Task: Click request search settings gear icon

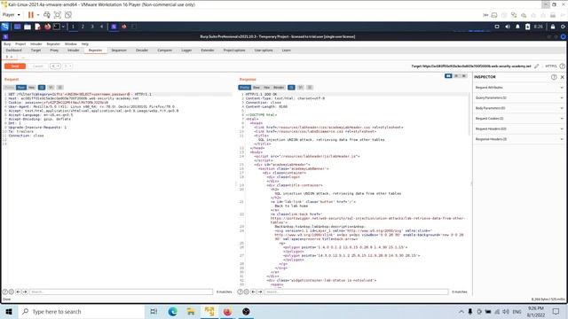Action: click(x=12, y=292)
